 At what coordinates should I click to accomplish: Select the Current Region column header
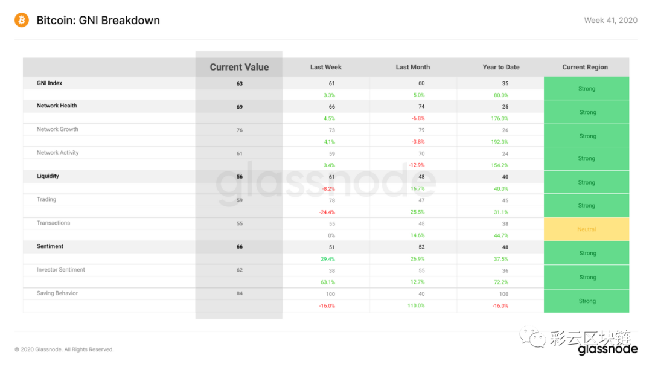[x=584, y=67]
